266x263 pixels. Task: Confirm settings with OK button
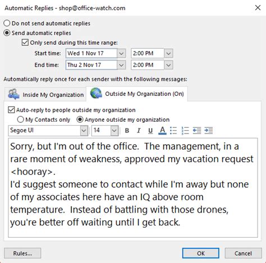coord(201,253)
